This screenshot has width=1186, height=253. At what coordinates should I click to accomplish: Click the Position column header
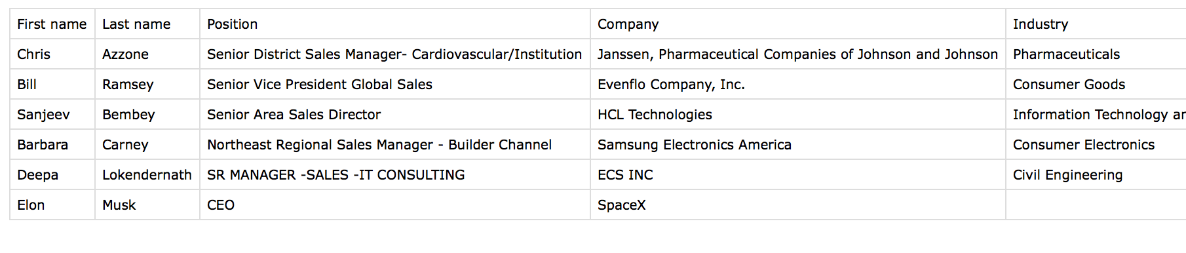pyautogui.click(x=395, y=24)
